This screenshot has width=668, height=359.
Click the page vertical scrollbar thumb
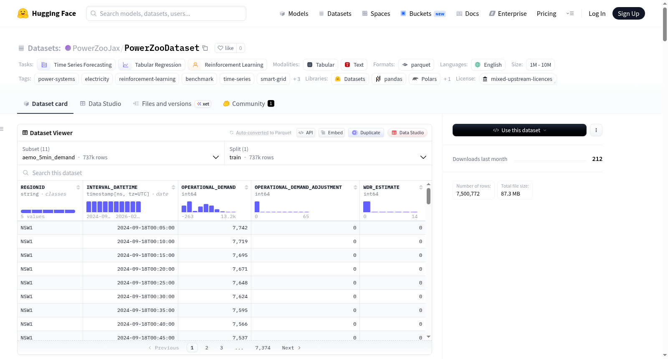tap(665, 24)
